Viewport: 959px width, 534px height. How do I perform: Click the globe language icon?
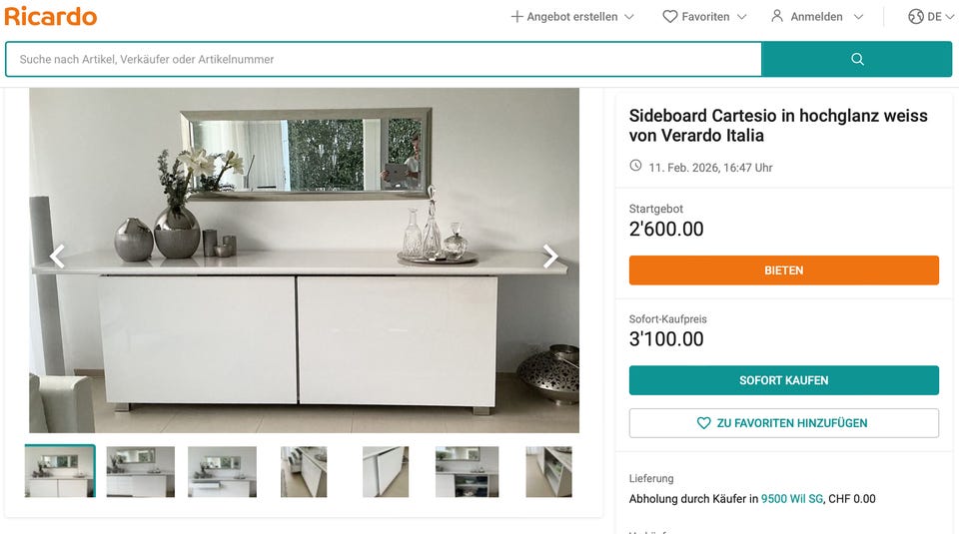pos(916,17)
